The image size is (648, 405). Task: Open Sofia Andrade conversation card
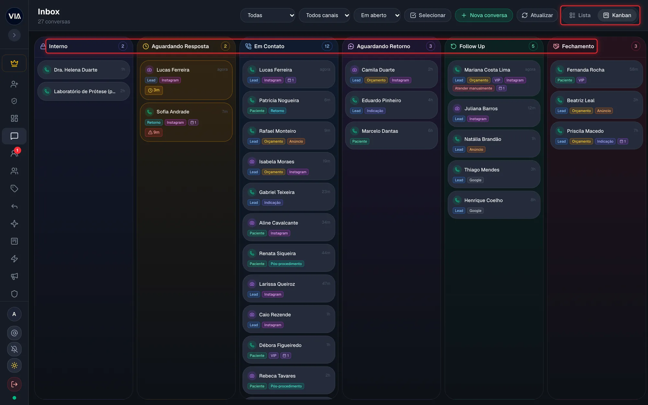[x=186, y=122]
